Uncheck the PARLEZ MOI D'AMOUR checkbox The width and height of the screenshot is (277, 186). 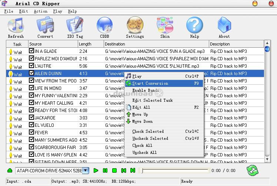(31, 58)
